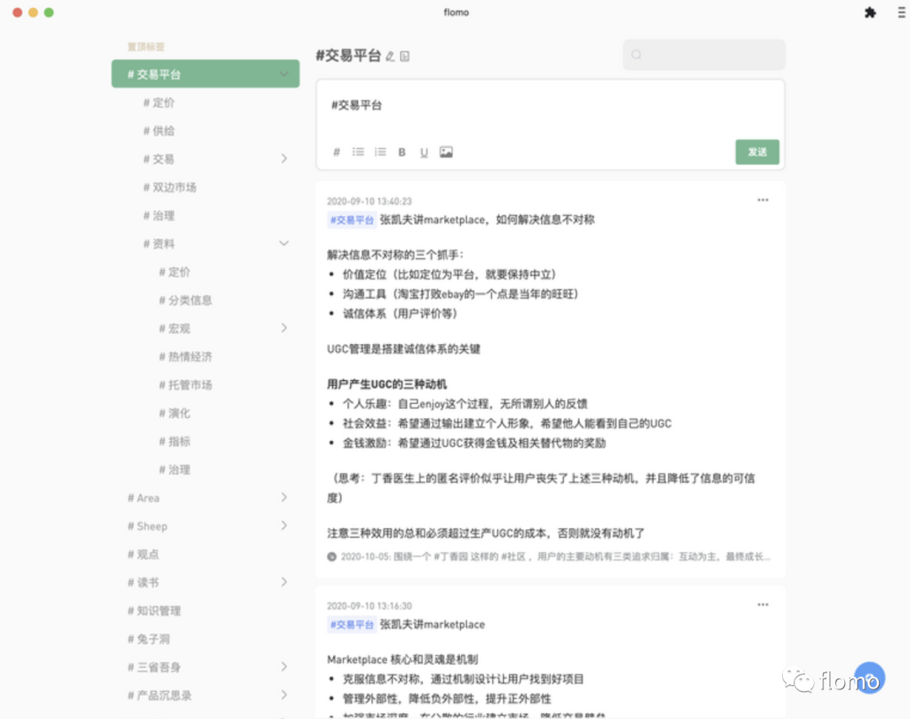
Task: Click the linked memo icon dated 2020-10-05
Action: tap(331, 556)
